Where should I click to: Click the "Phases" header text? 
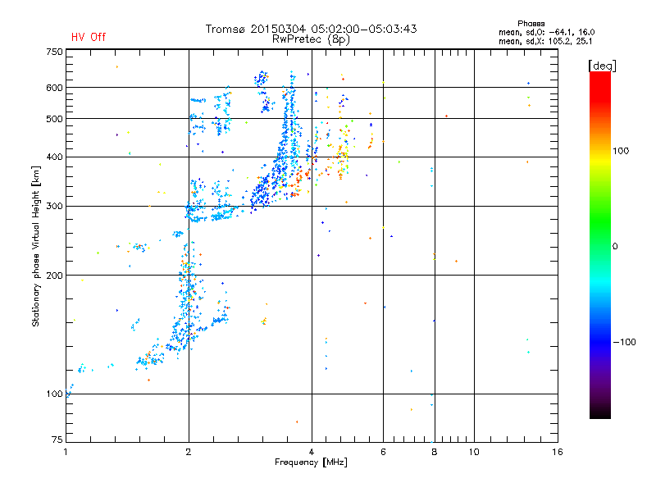531,24
